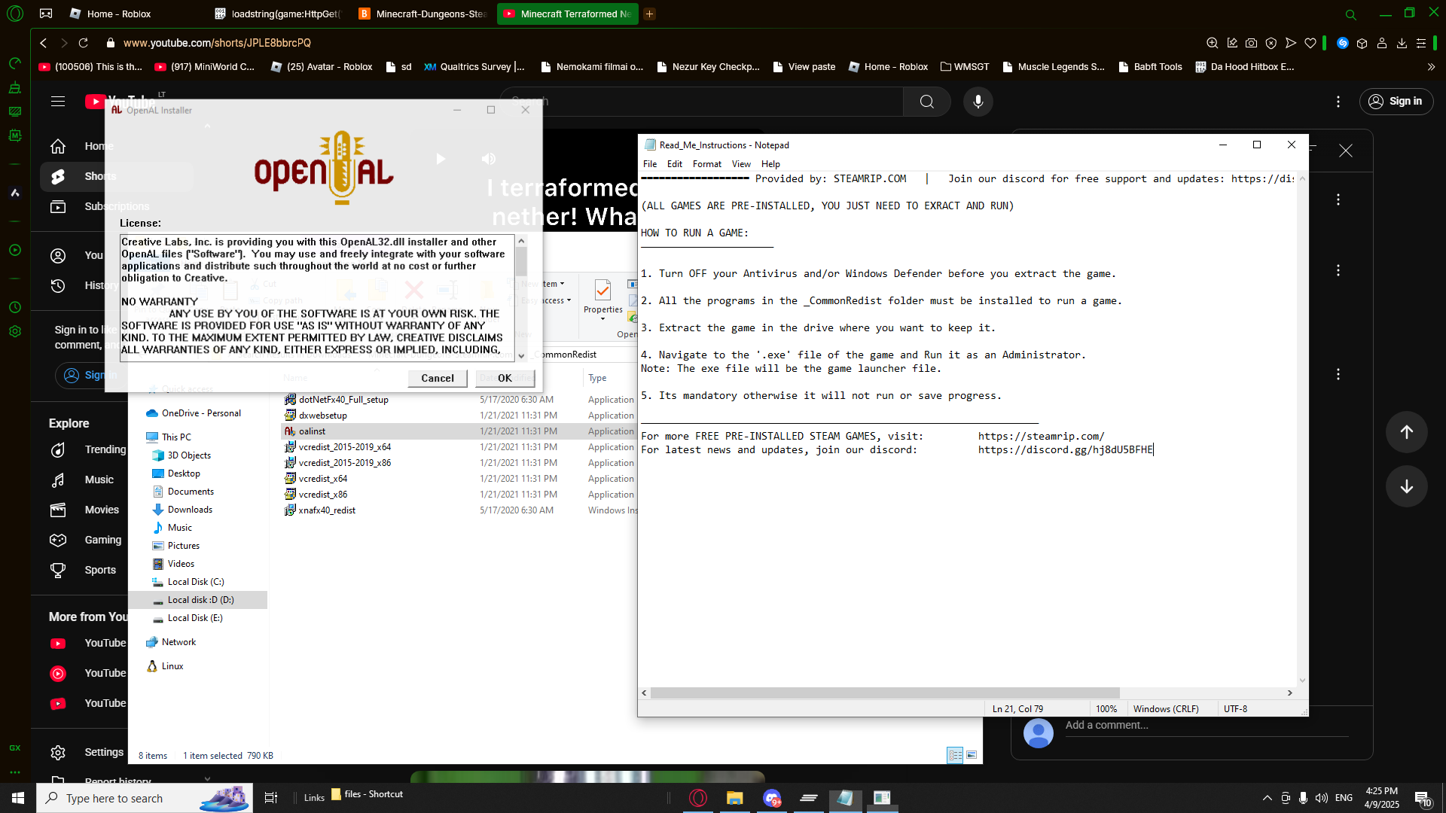The image size is (1446, 813).
Task: Mute the YouTube Short with the speaker icon
Action: (x=489, y=159)
